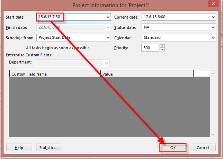Open the Status date dropdown arrow

click(x=213, y=27)
